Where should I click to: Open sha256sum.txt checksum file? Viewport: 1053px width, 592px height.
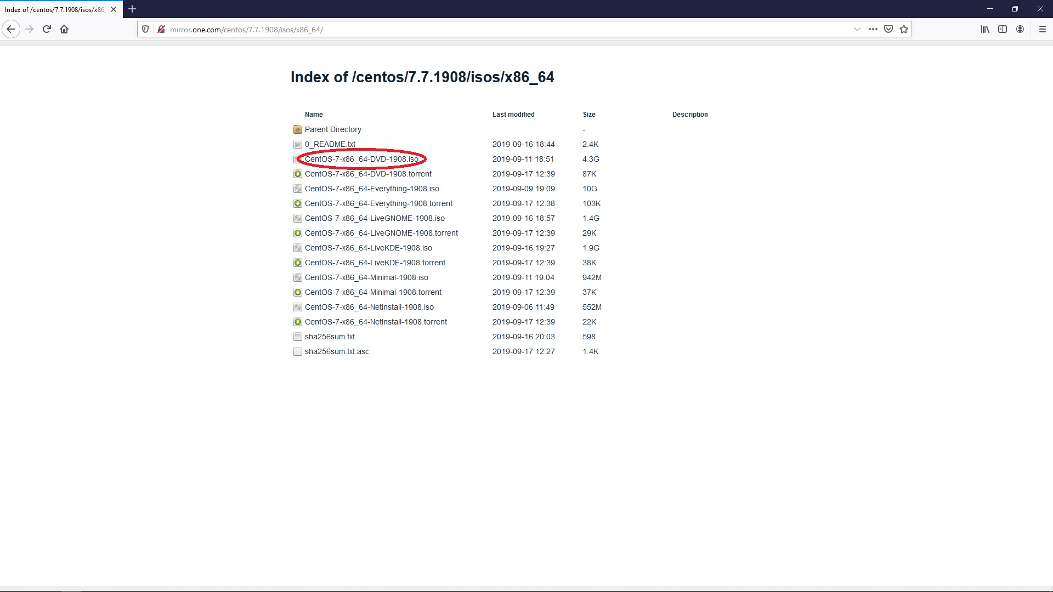pyautogui.click(x=330, y=337)
